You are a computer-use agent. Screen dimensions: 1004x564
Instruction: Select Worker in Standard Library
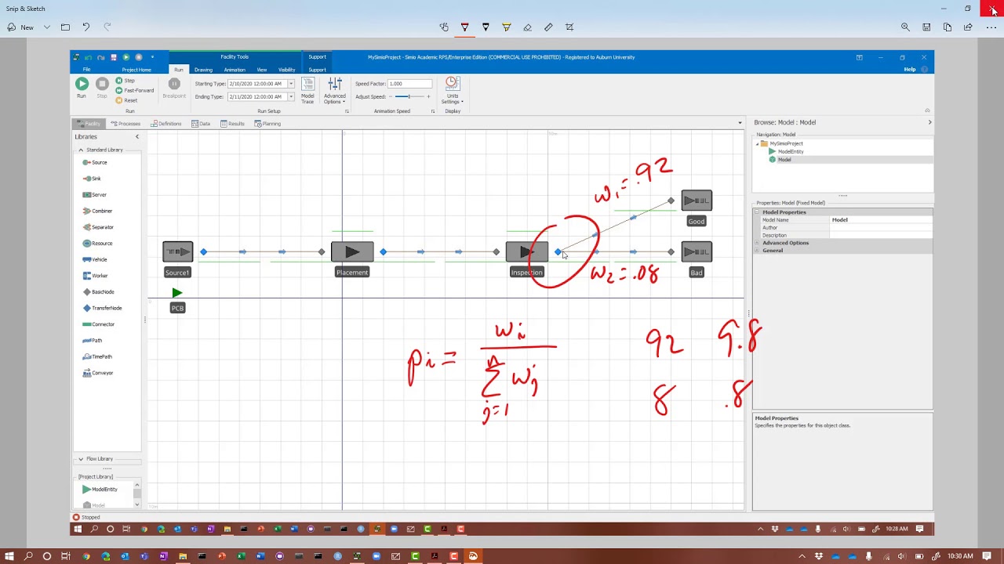(95, 276)
